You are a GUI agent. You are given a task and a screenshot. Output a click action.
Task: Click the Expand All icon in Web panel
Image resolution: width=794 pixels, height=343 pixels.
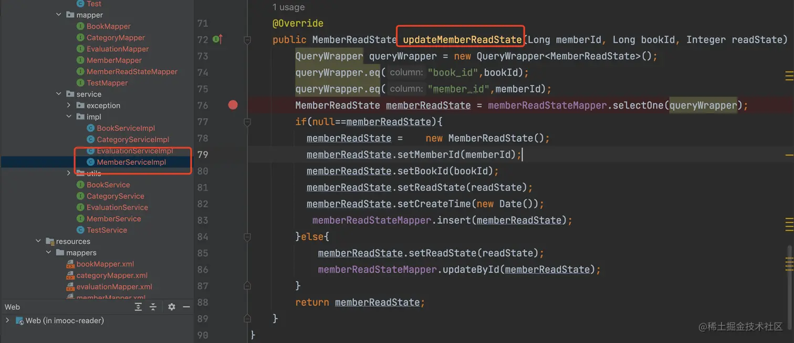click(x=138, y=307)
